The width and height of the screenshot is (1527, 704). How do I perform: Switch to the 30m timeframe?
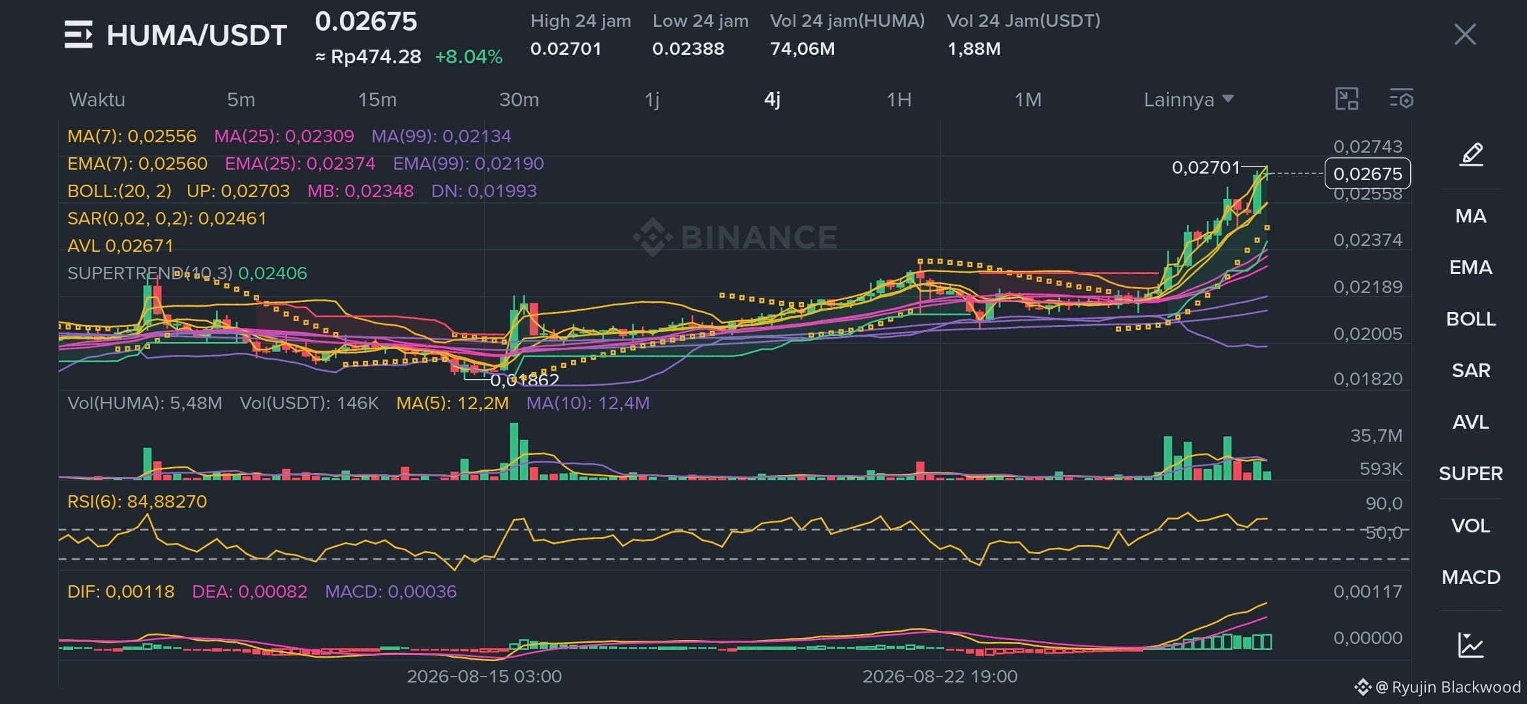[519, 100]
